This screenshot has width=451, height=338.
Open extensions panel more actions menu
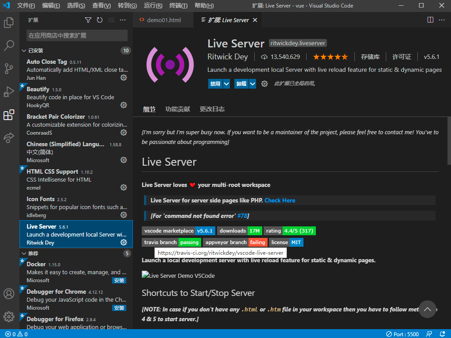click(x=123, y=20)
